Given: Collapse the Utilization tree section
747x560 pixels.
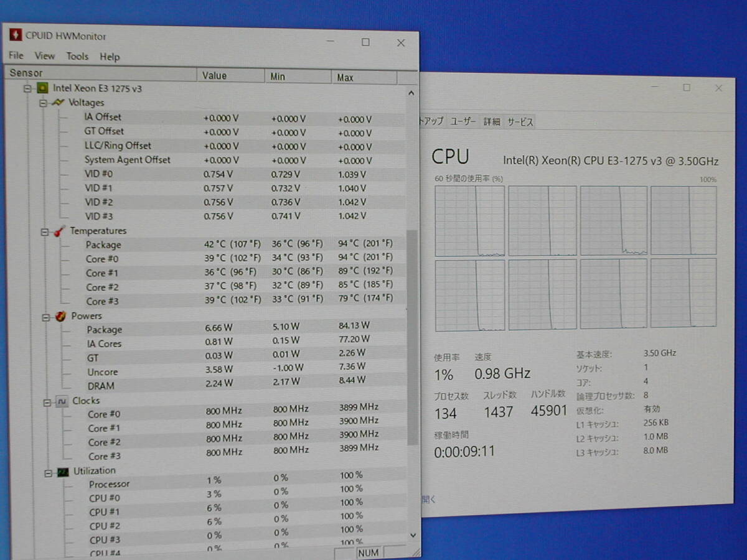Looking at the screenshot, I should pos(49,473).
